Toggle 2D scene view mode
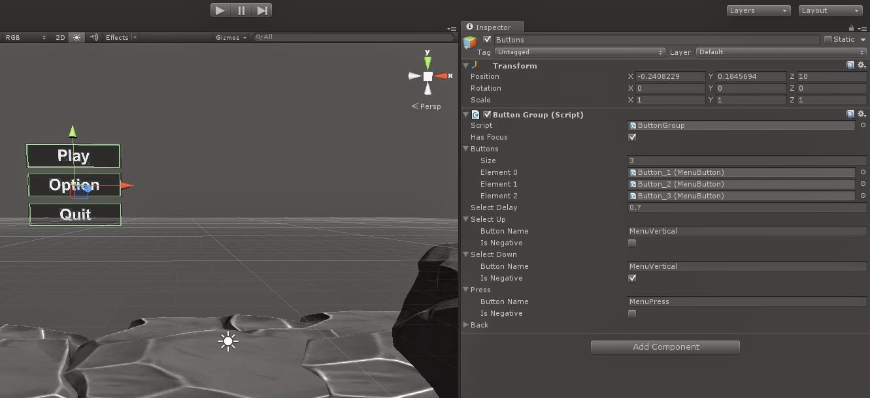The height and width of the screenshot is (398, 870). (x=60, y=37)
